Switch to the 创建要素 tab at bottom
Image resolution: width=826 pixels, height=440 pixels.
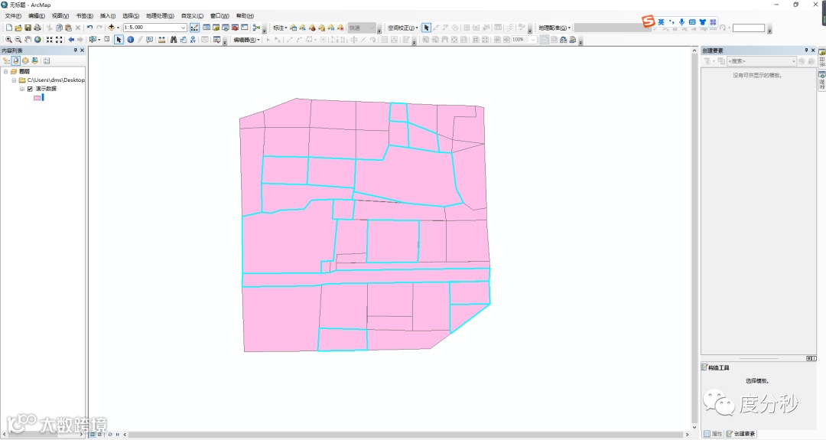[740, 434]
